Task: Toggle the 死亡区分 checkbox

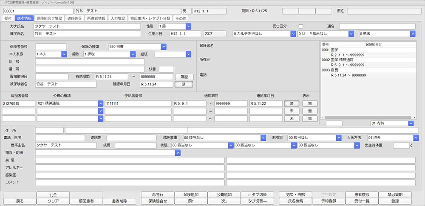Action: tap(301, 26)
